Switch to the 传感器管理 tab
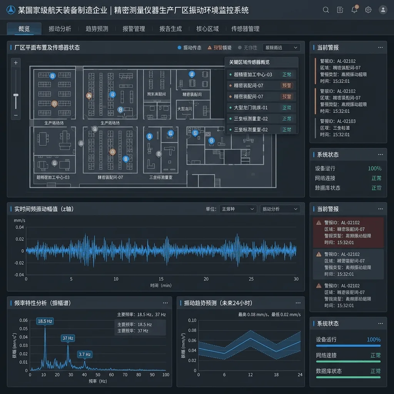 point(245,28)
